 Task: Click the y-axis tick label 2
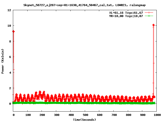[x=10, y=88]
